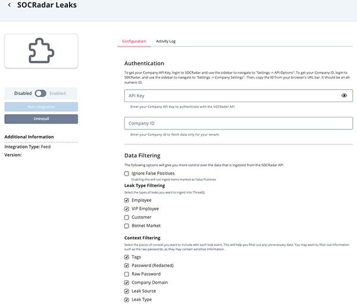The height and width of the screenshot is (304, 357).
Task: Click the back arrow beside SOCRadar Leaks
Action: coord(9,5)
